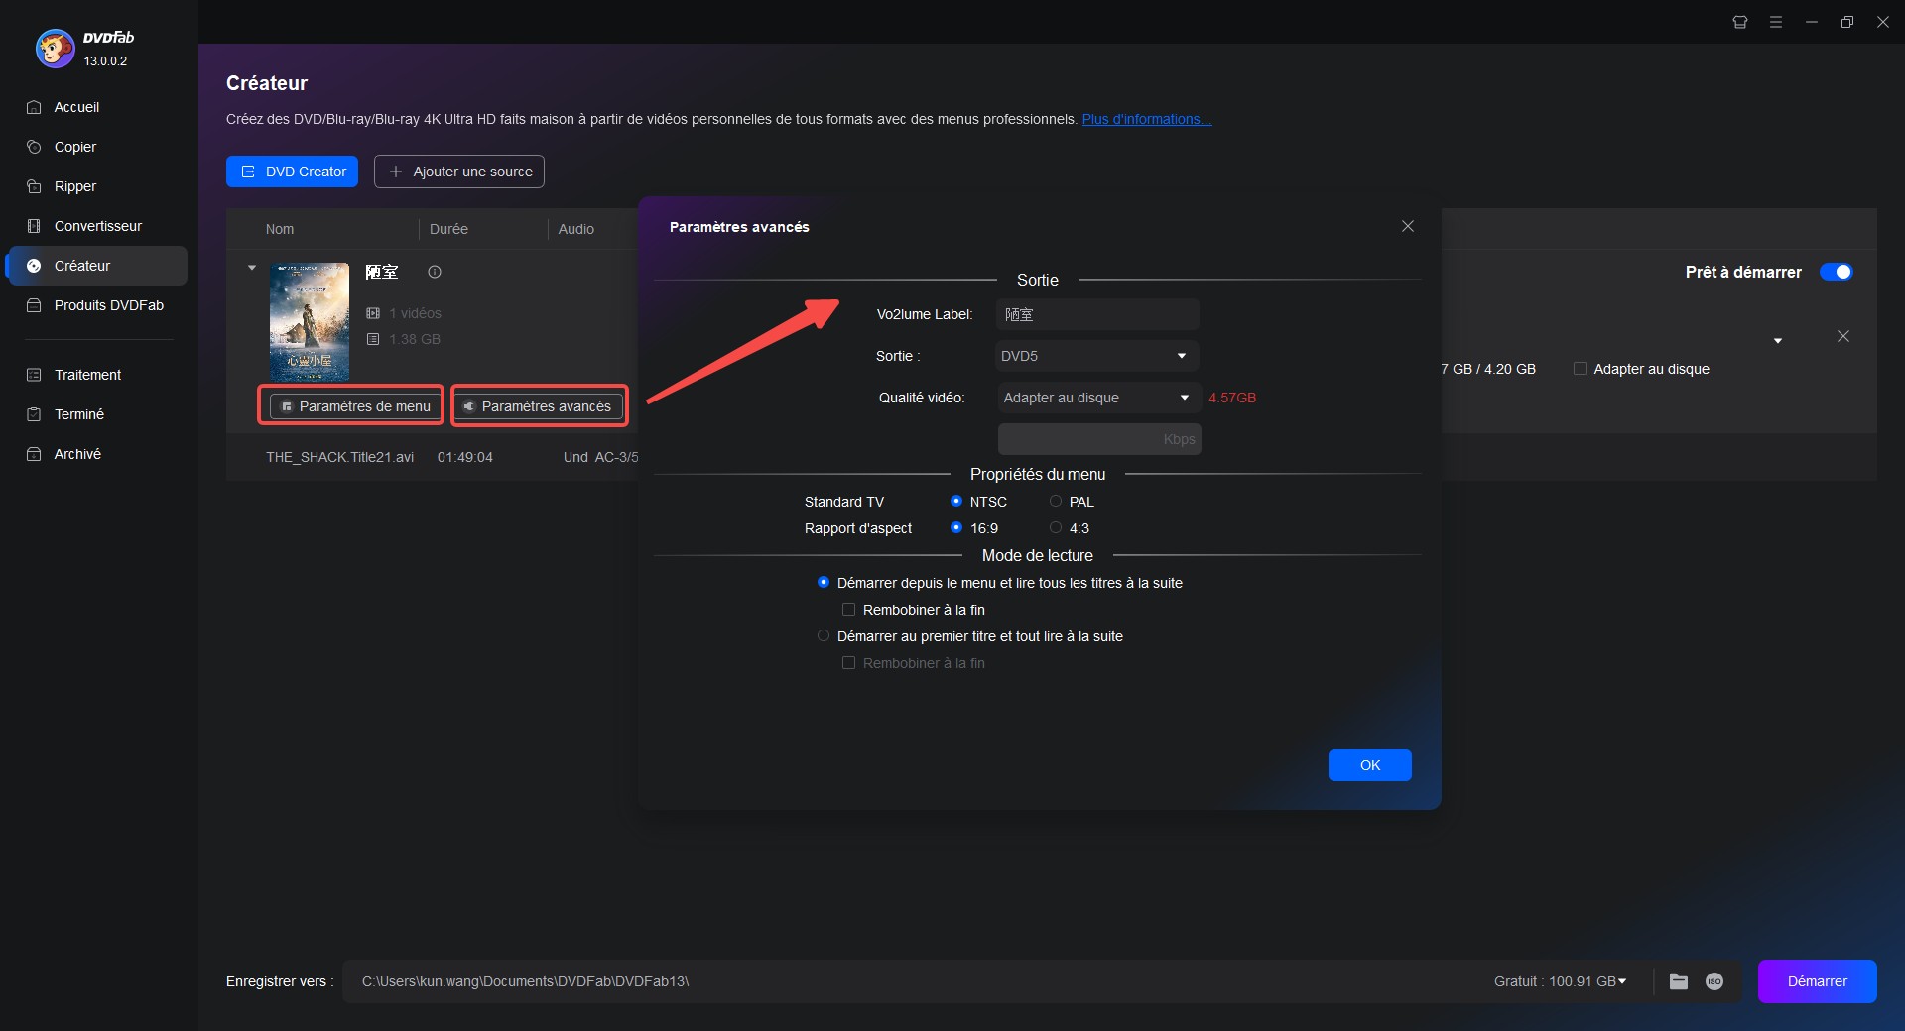Remove the source with the X icon
1905x1031 pixels.
pyautogui.click(x=1843, y=337)
